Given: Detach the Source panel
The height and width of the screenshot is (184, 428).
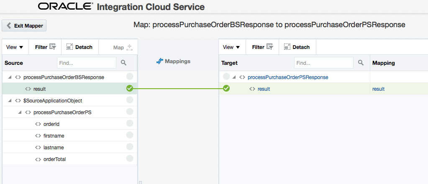Looking at the screenshot, I should pyautogui.click(x=79, y=47).
